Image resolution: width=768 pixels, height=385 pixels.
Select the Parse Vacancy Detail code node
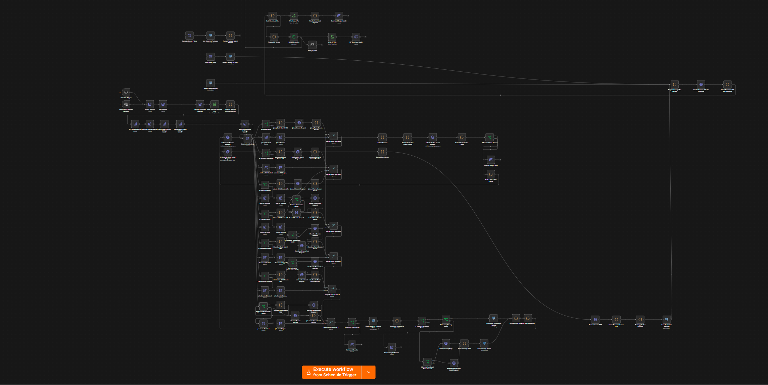coord(464,343)
